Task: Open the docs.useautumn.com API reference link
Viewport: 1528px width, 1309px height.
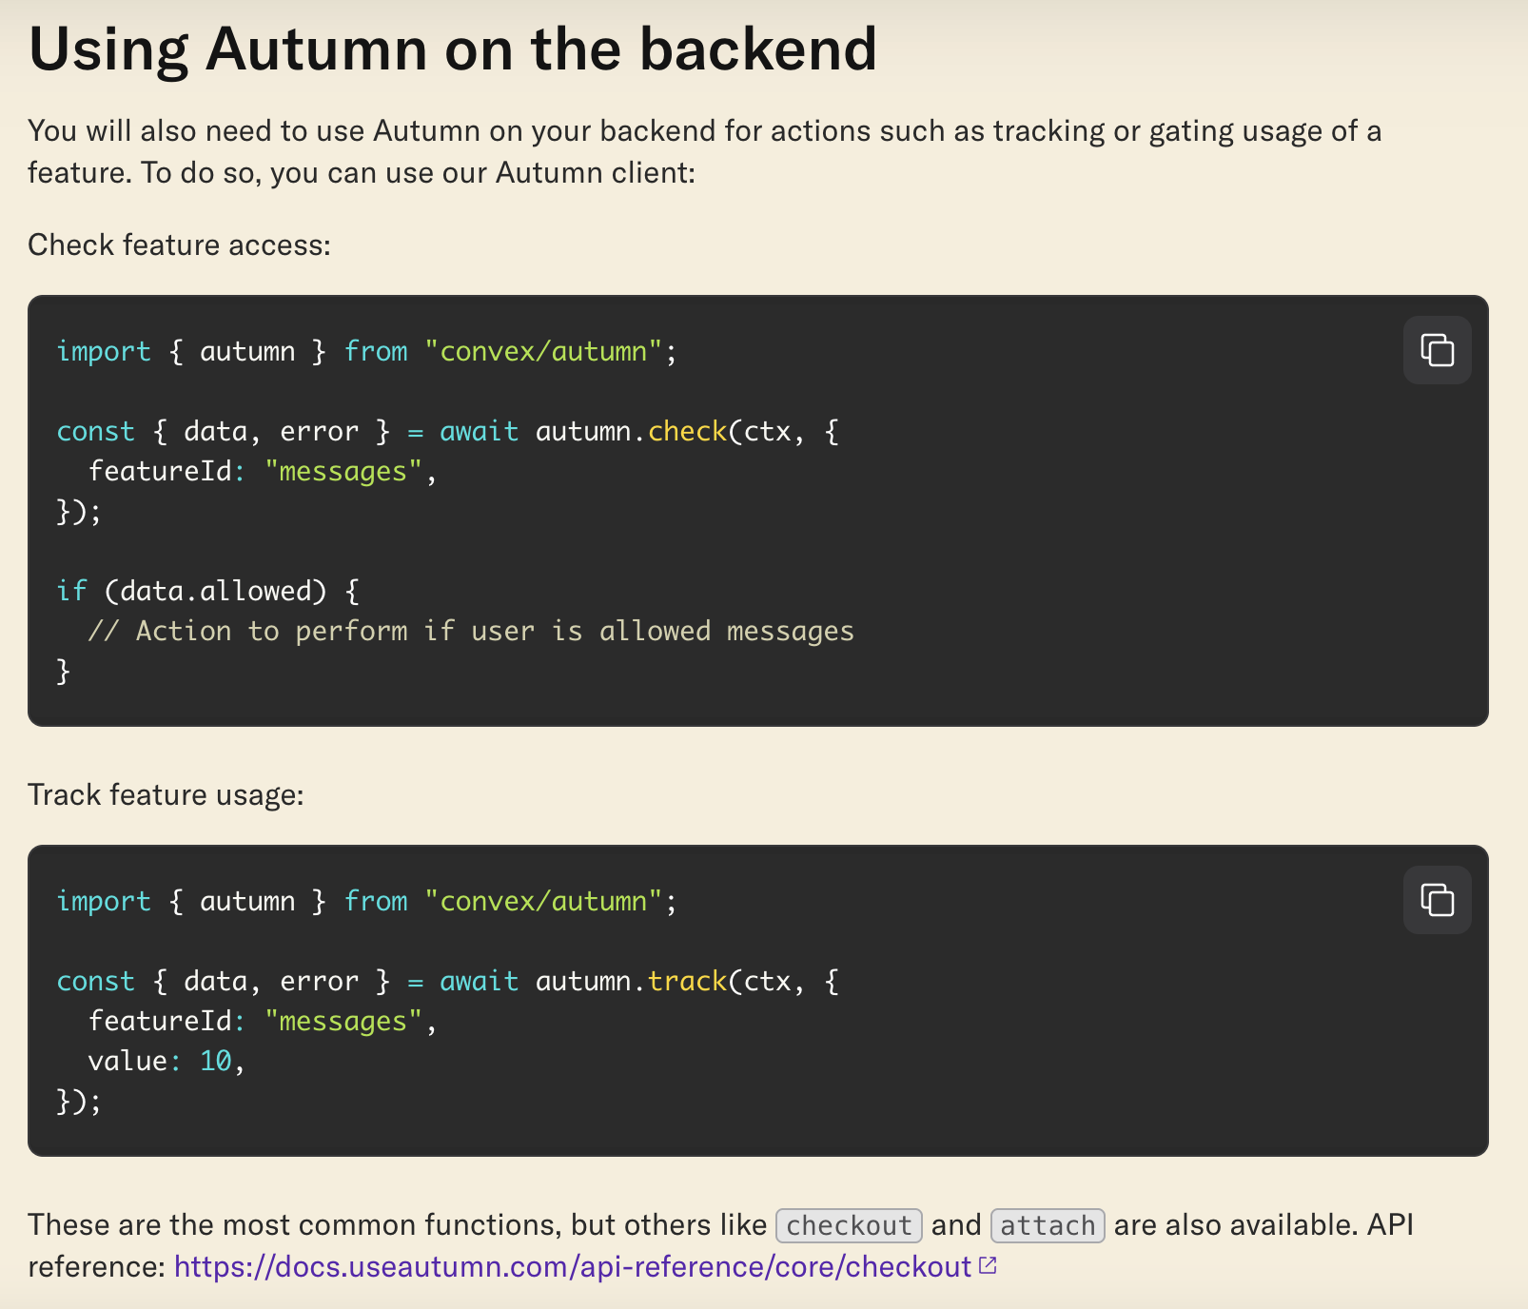Action: pyautogui.click(x=573, y=1267)
